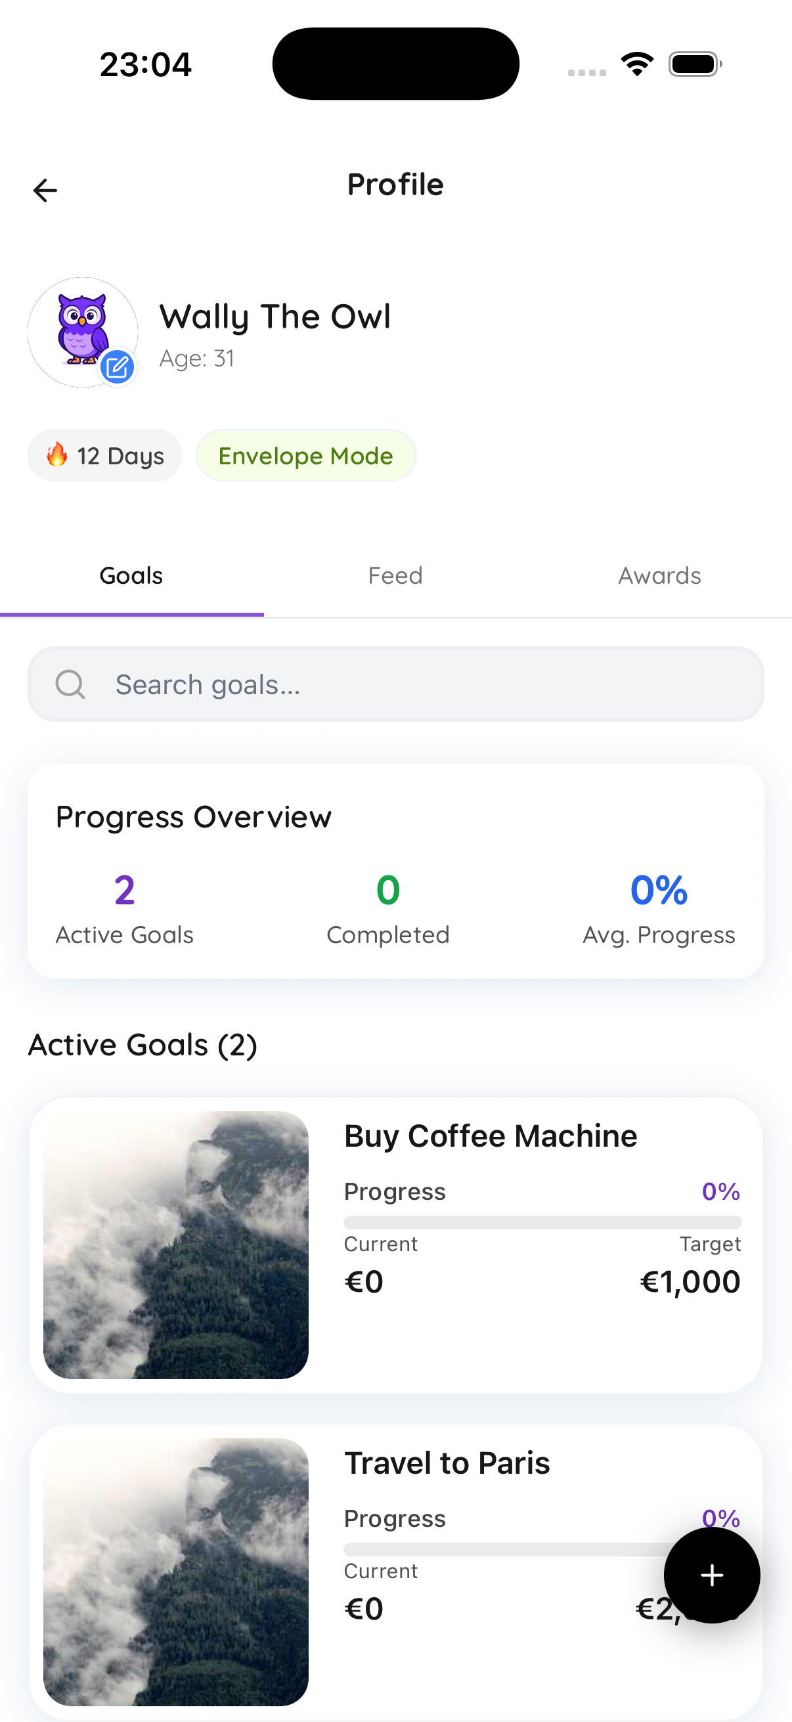Open the Buy Coffee Machine goal

(x=491, y=1136)
